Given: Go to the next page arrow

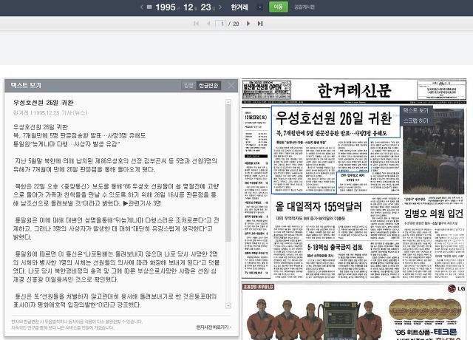Looking at the screenshot, I should pyautogui.click(x=248, y=24).
